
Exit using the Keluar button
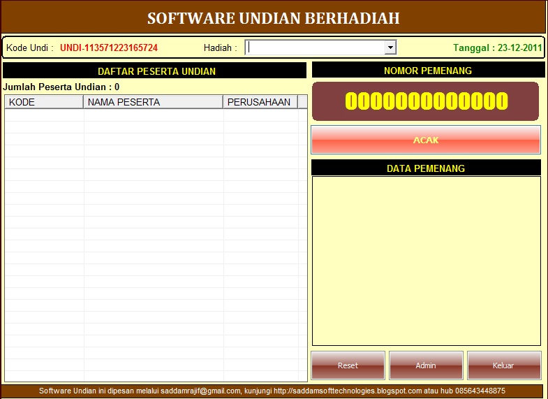click(x=503, y=365)
